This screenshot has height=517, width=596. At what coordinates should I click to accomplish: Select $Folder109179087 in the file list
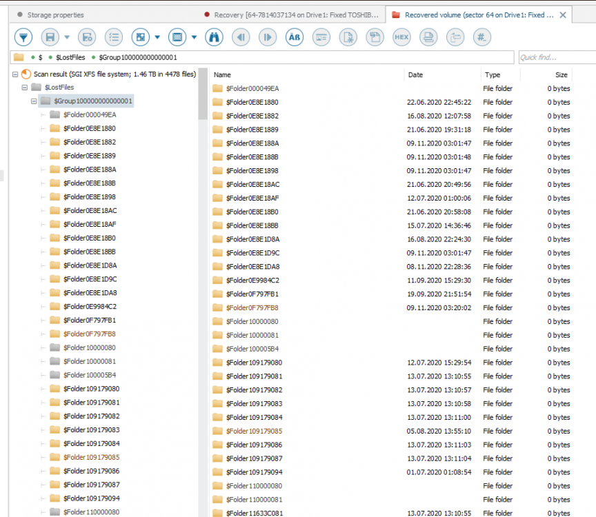pyautogui.click(x=255, y=458)
